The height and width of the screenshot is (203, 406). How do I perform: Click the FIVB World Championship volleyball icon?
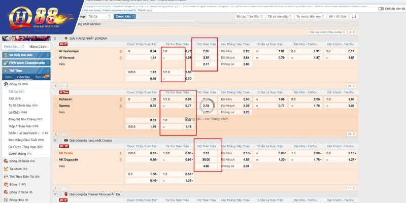pos(6,62)
